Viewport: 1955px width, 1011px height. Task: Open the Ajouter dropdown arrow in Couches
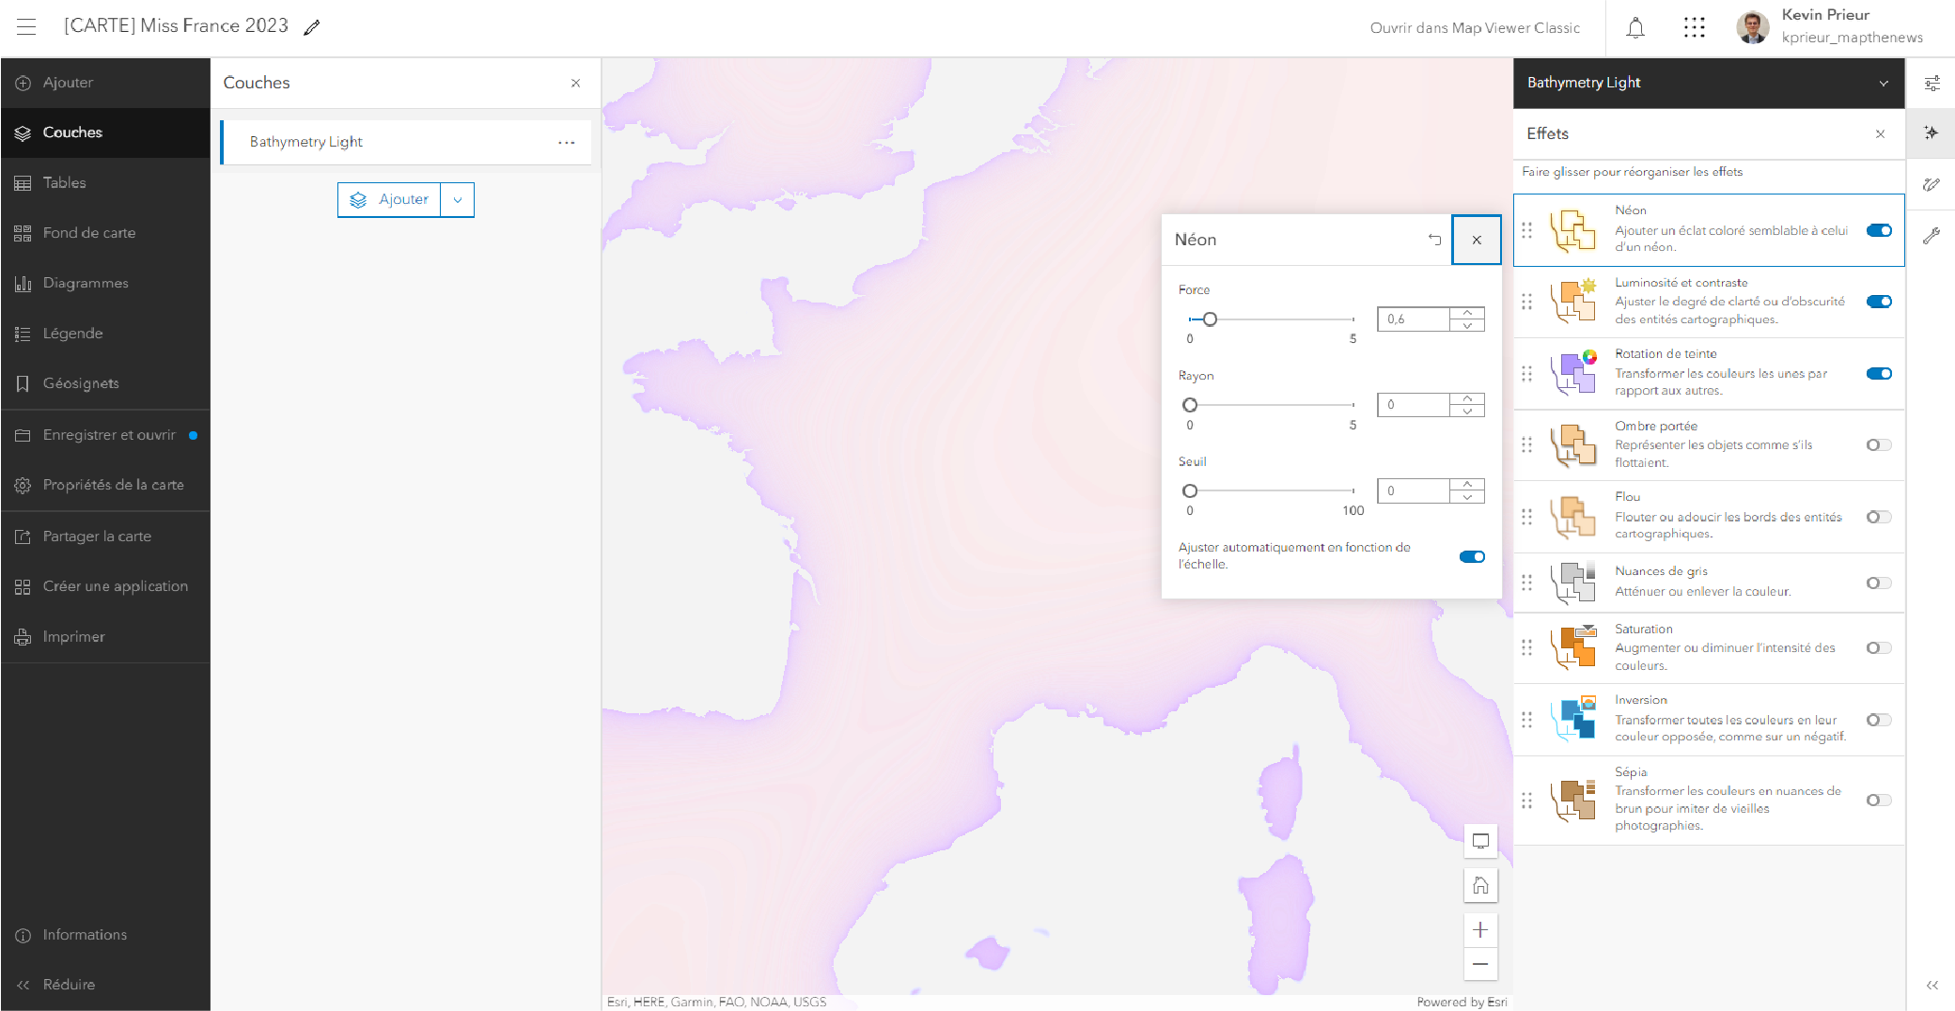[x=458, y=200]
